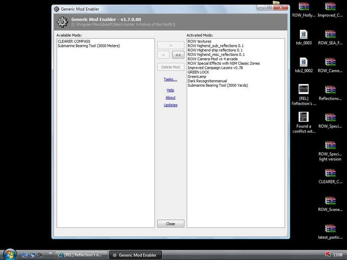Viewport: 347px width, 260px height.
Task: Open the Tasks... link
Action: (x=170, y=79)
